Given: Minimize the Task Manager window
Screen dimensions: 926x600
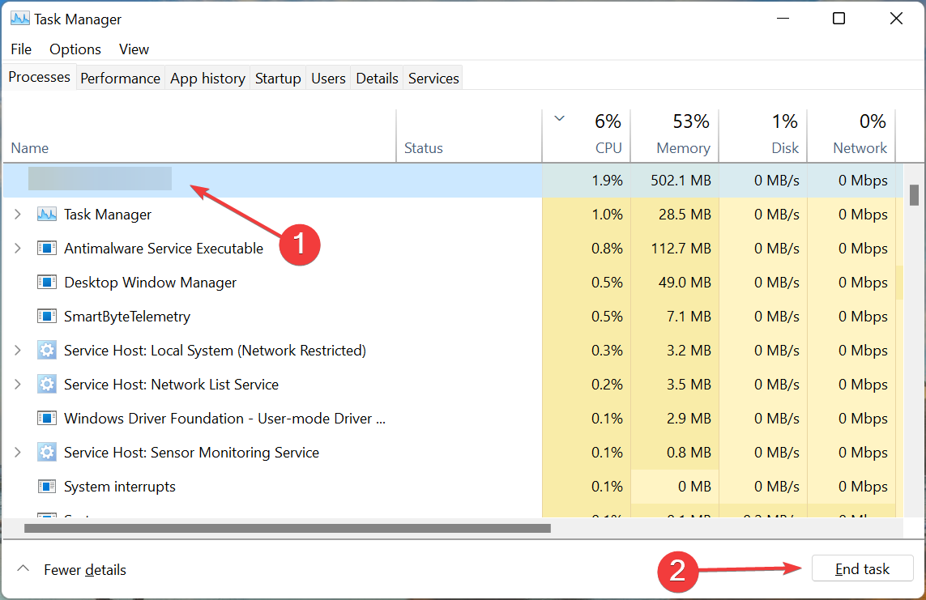Looking at the screenshot, I should click(x=783, y=19).
